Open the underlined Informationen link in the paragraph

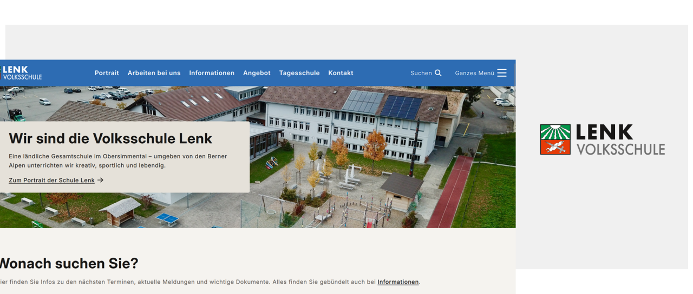pos(398,282)
